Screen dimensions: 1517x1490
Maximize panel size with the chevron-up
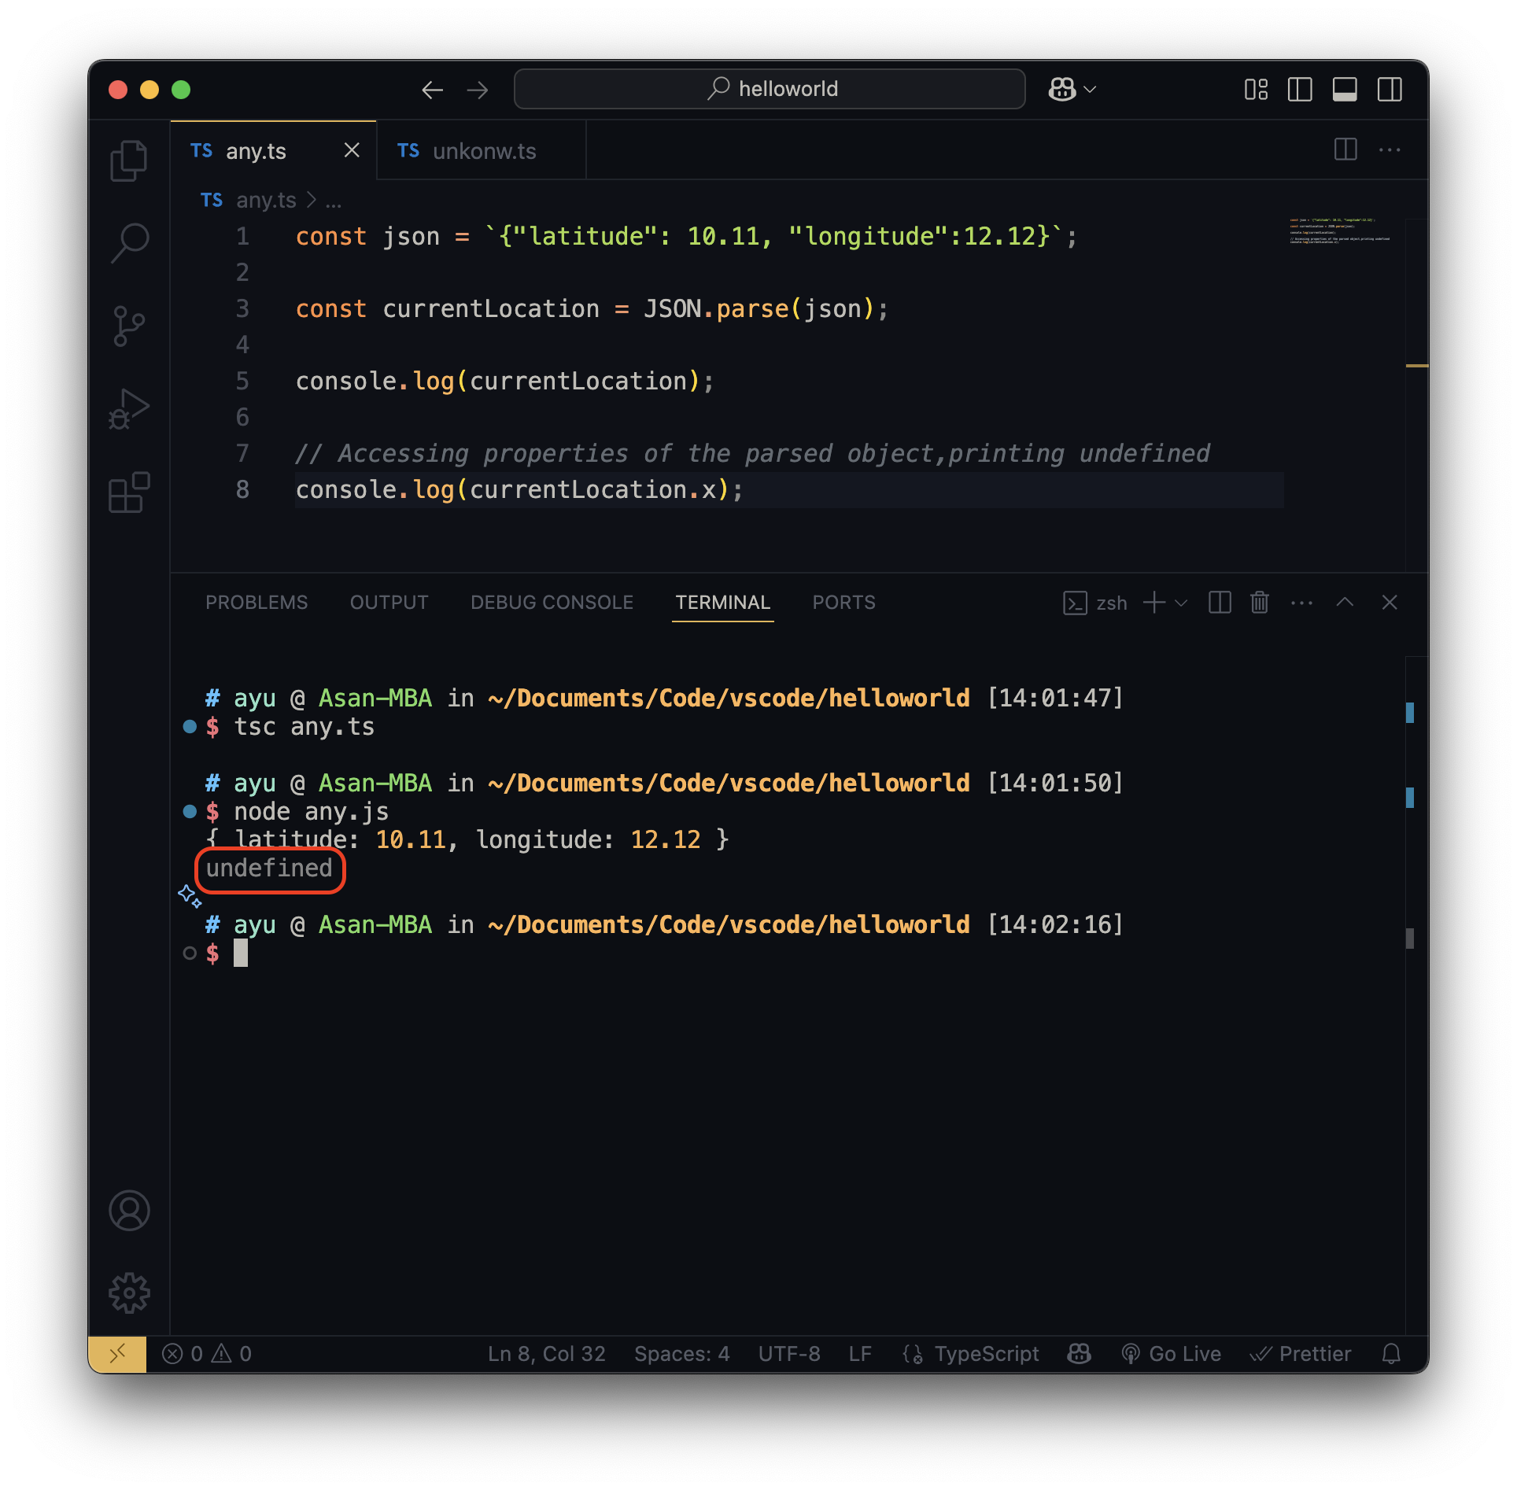coord(1345,603)
